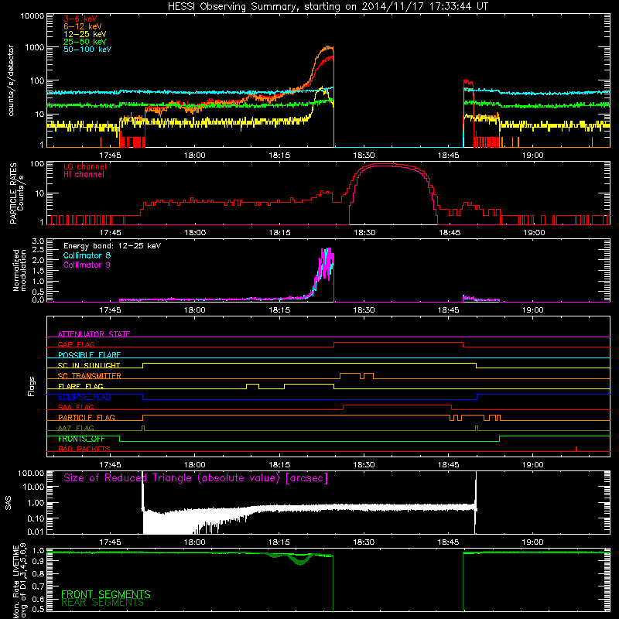Screen dimensions: 619x619
Task: Click the counts/s/detector y-axis title
Action: (x=11, y=80)
